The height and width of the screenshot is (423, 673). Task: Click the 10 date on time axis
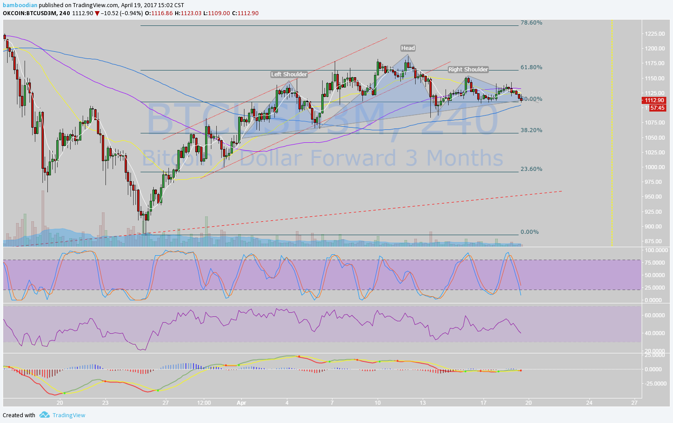[x=378, y=402]
